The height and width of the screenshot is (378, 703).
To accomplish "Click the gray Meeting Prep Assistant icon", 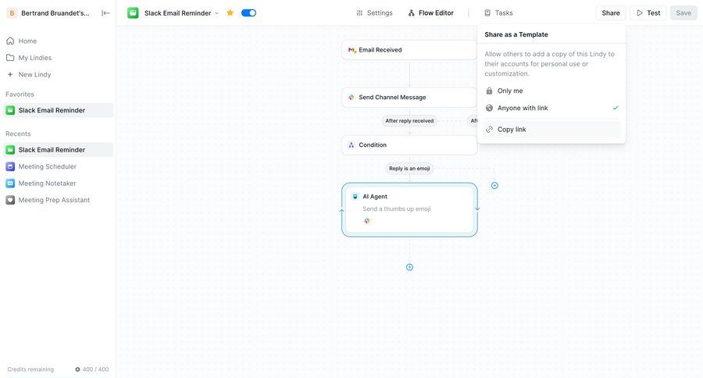I will click(x=10, y=200).
